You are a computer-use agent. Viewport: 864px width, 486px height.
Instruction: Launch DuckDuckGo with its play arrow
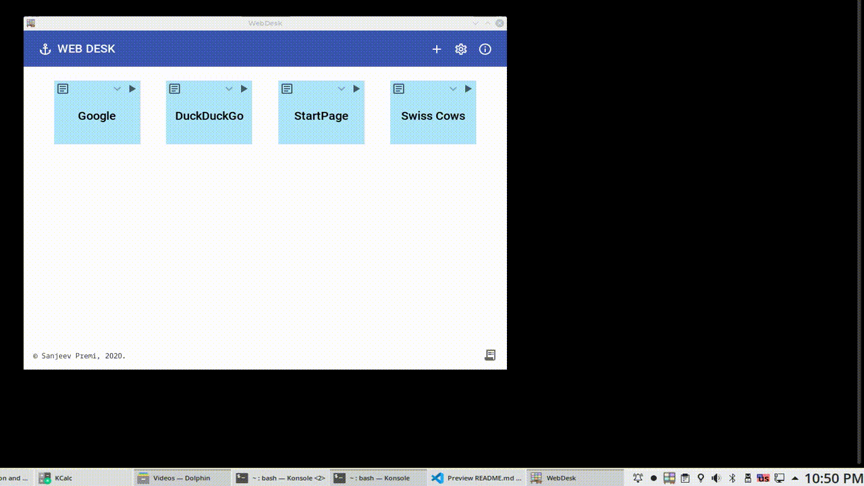coord(244,88)
